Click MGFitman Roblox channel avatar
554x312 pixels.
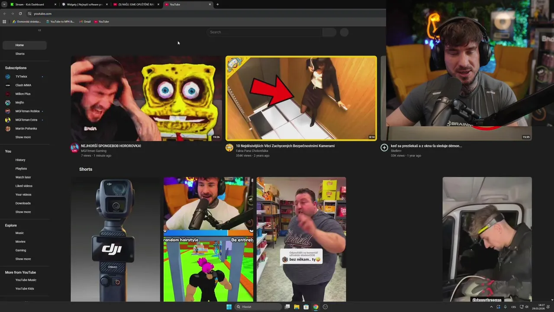(x=8, y=111)
